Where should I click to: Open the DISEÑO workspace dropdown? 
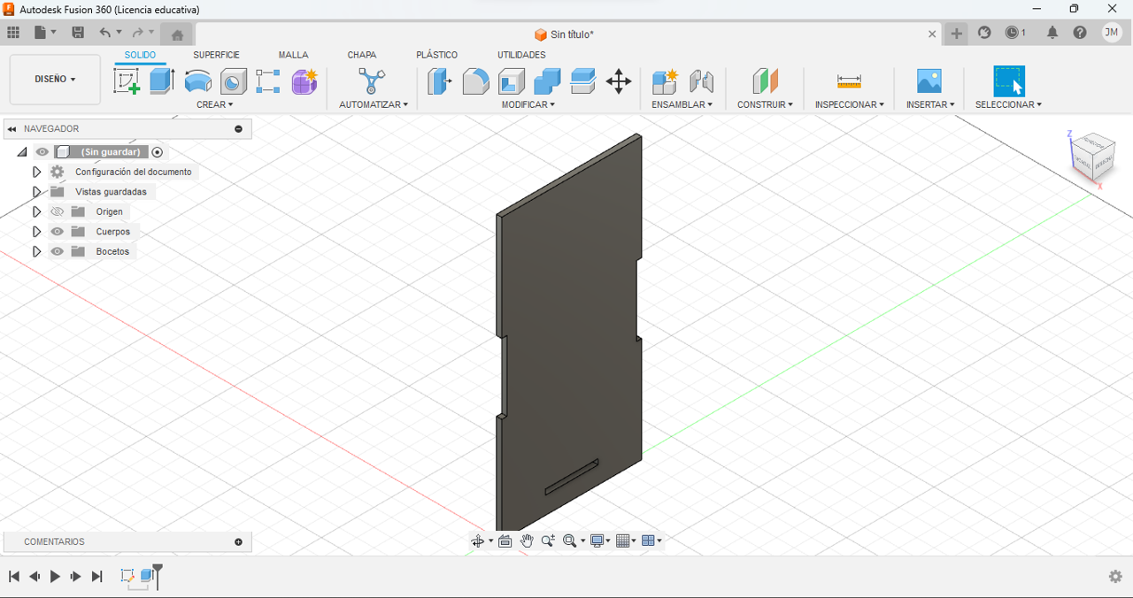(x=55, y=80)
